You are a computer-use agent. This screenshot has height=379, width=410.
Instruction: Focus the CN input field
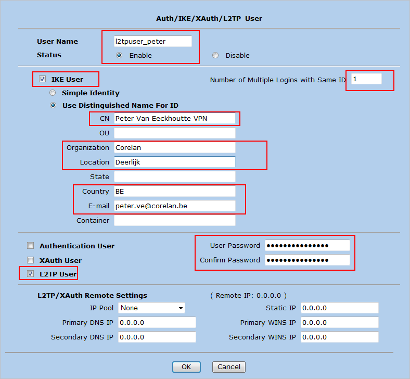click(174, 119)
